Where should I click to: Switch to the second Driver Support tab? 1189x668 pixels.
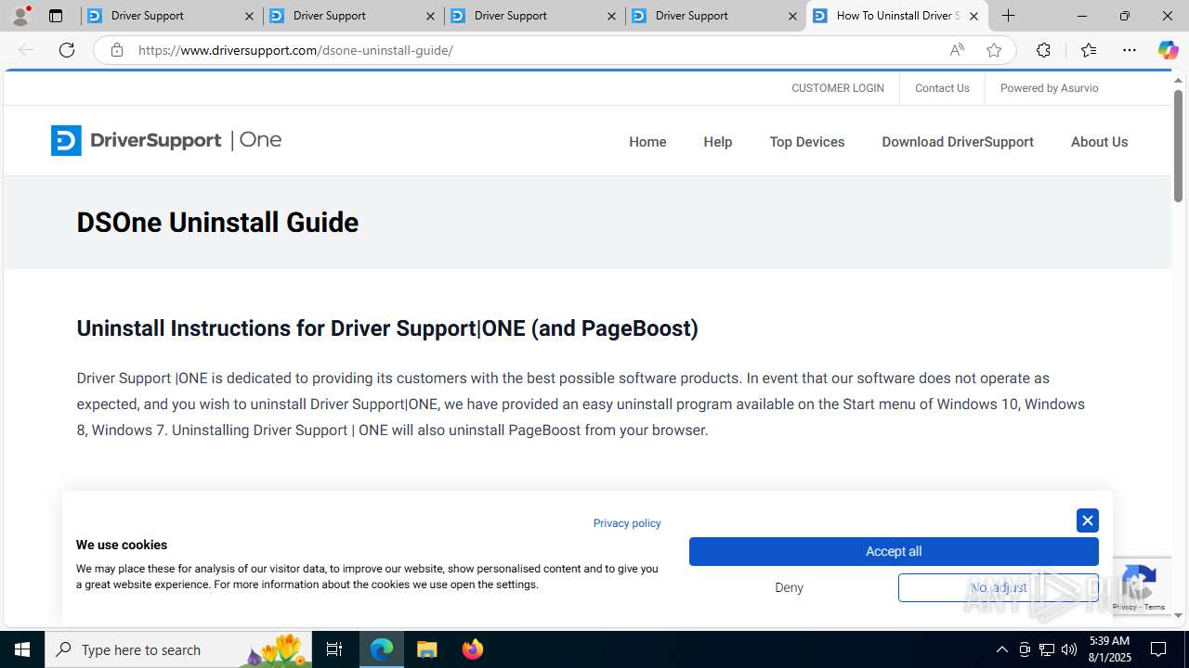click(353, 16)
